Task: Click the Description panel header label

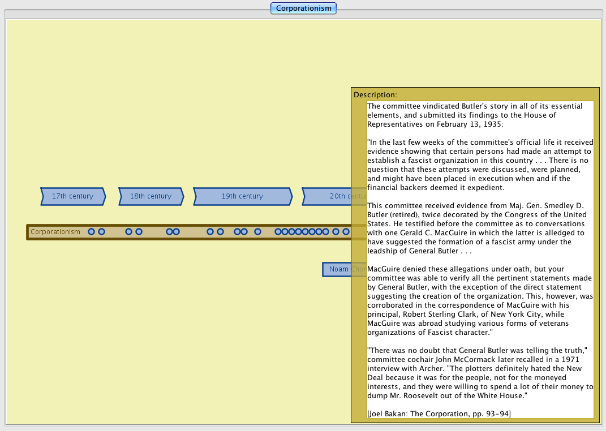Action: pos(375,94)
